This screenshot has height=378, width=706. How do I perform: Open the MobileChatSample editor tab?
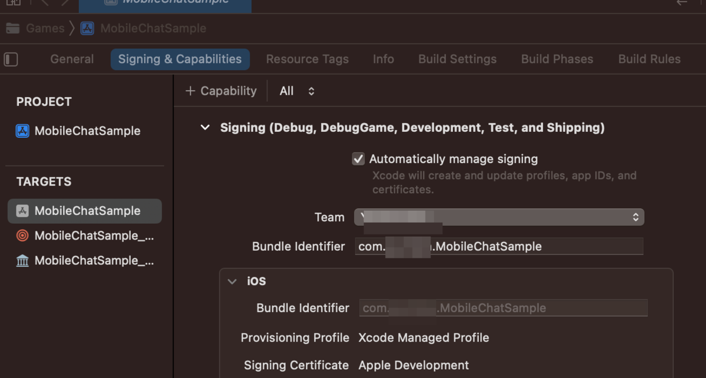[x=165, y=5]
